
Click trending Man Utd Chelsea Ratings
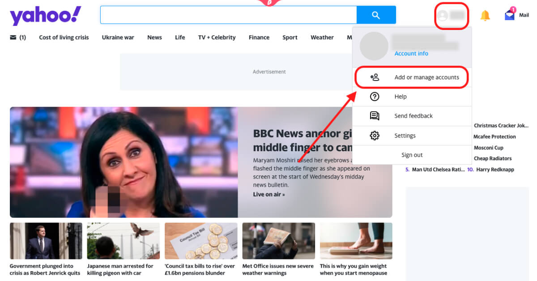point(438,170)
